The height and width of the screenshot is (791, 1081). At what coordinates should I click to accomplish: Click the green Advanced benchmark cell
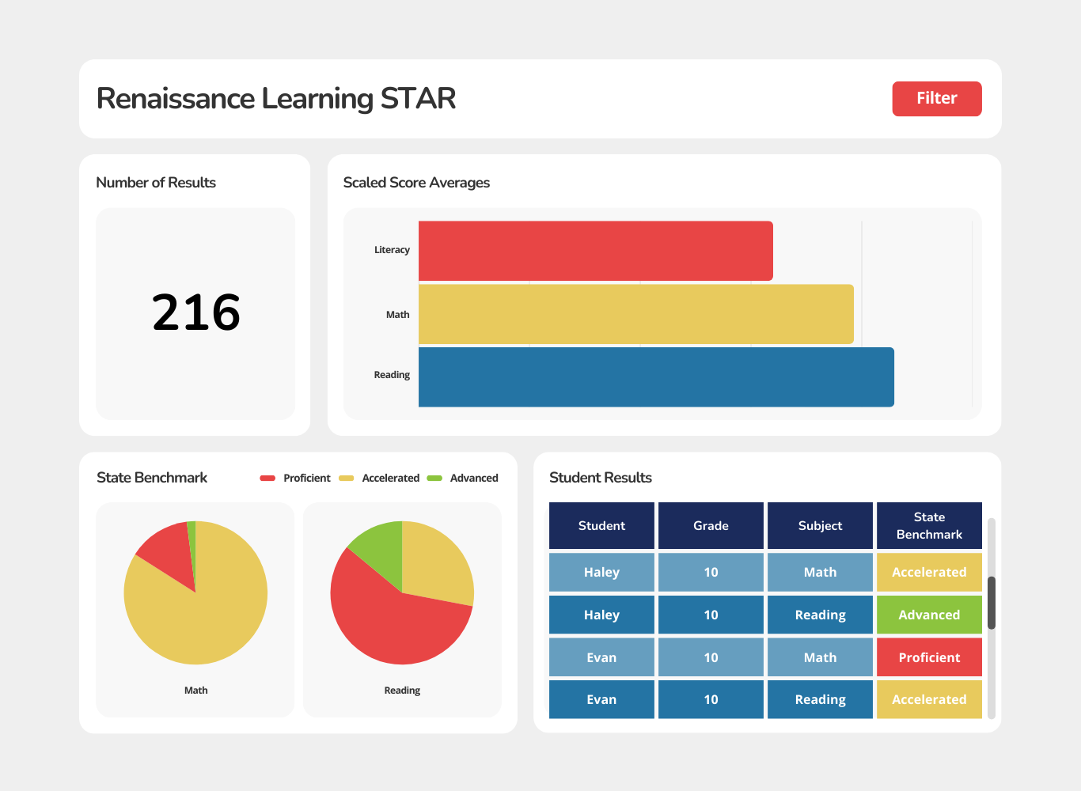click(x=929, y=615)
